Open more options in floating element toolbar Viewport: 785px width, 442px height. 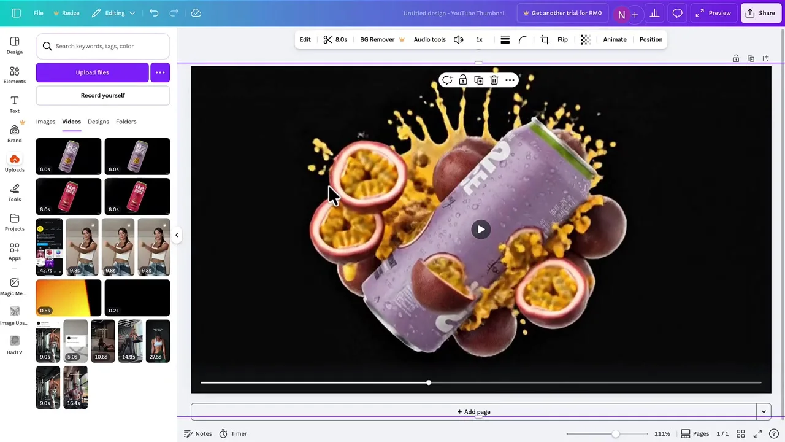[x=510, y=80]
